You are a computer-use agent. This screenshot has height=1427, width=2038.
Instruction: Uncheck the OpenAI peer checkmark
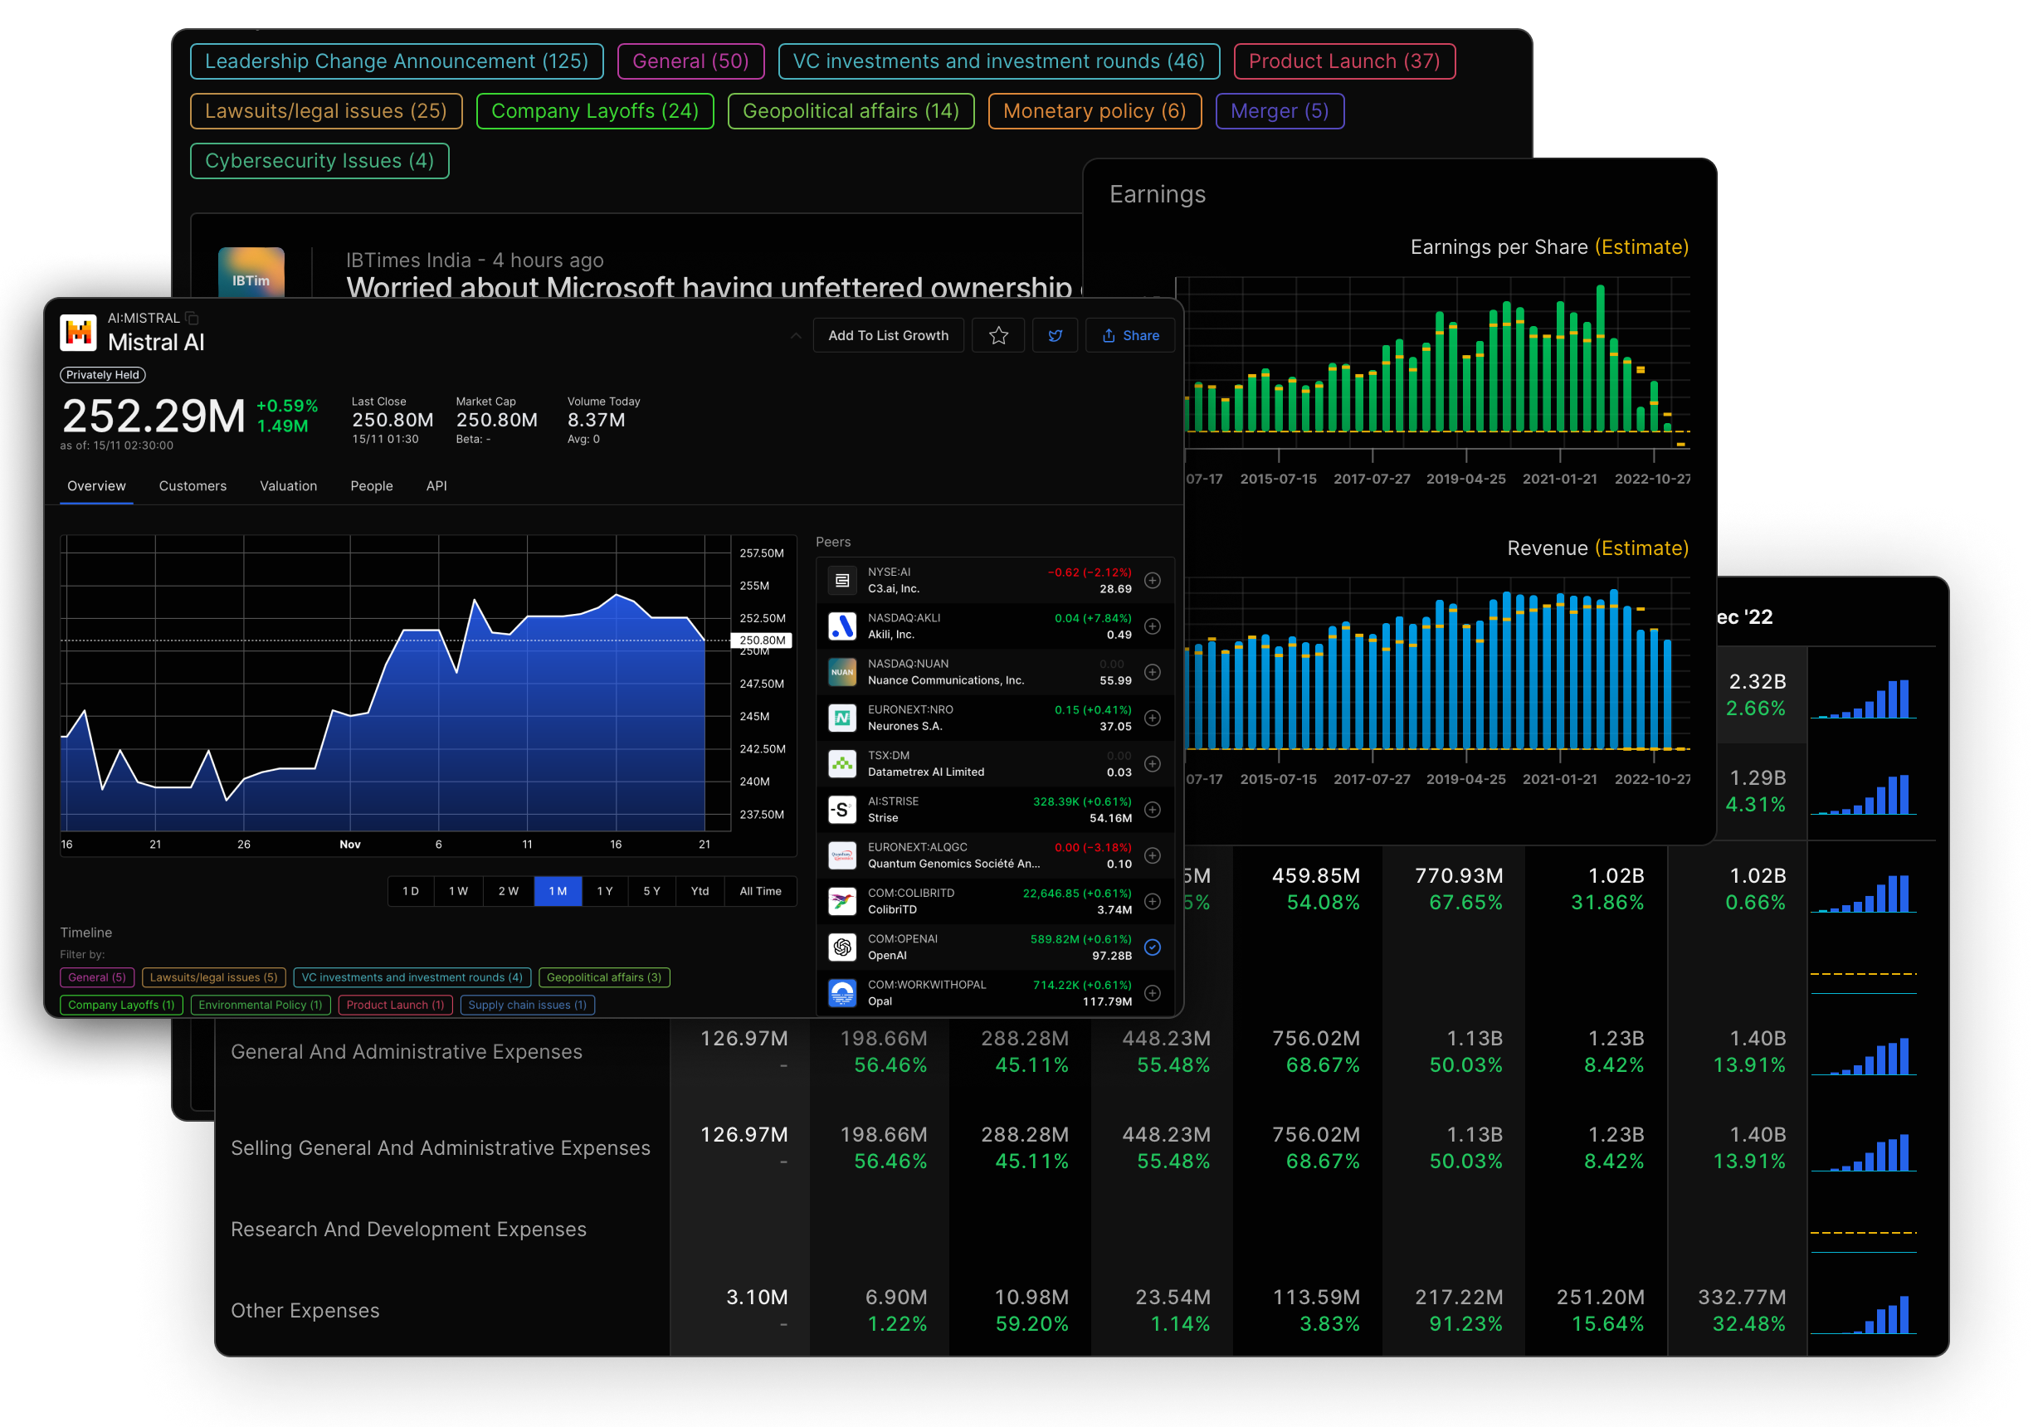1152,947
